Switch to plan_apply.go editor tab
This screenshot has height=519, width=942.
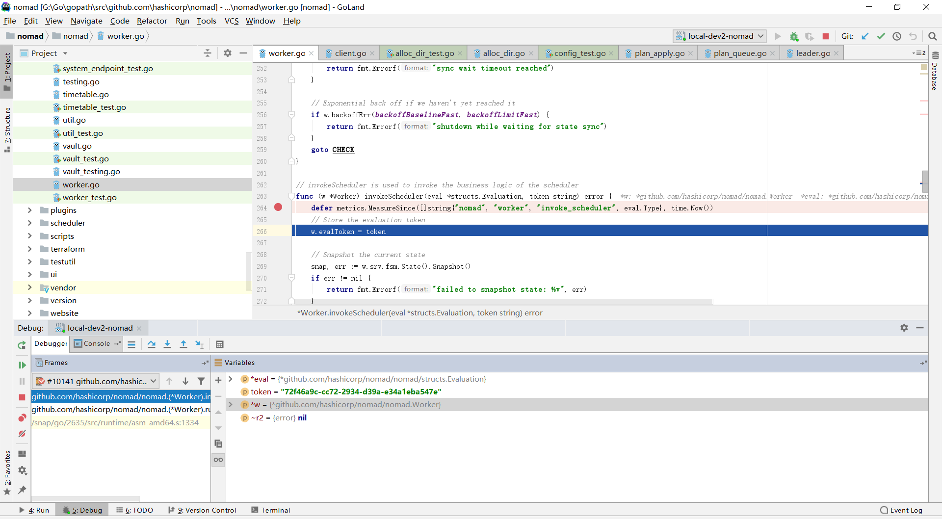[x=659, y=53]
